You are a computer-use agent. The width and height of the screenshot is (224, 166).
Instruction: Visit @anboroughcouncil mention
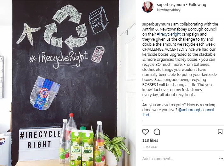pyautogui.click(x=196, y=110)
